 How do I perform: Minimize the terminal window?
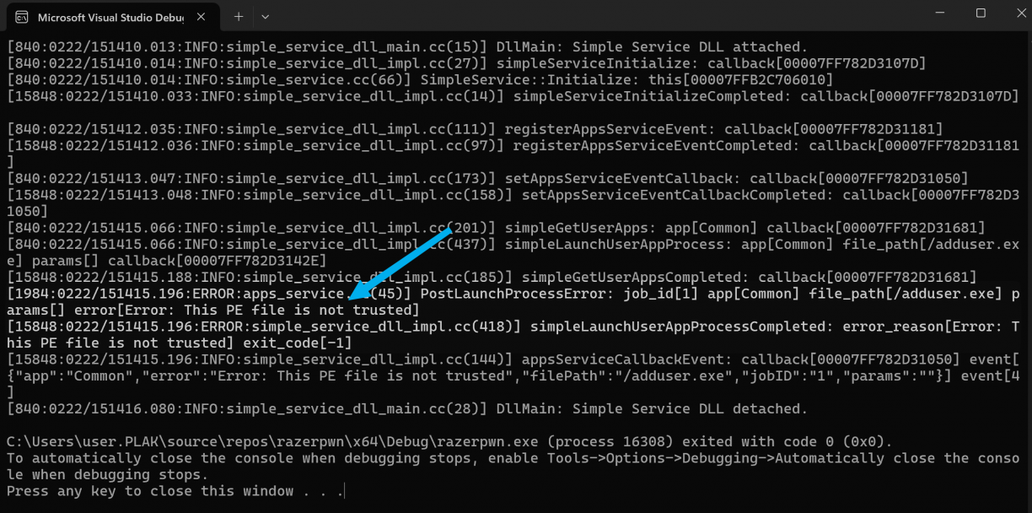click(942, 13)
